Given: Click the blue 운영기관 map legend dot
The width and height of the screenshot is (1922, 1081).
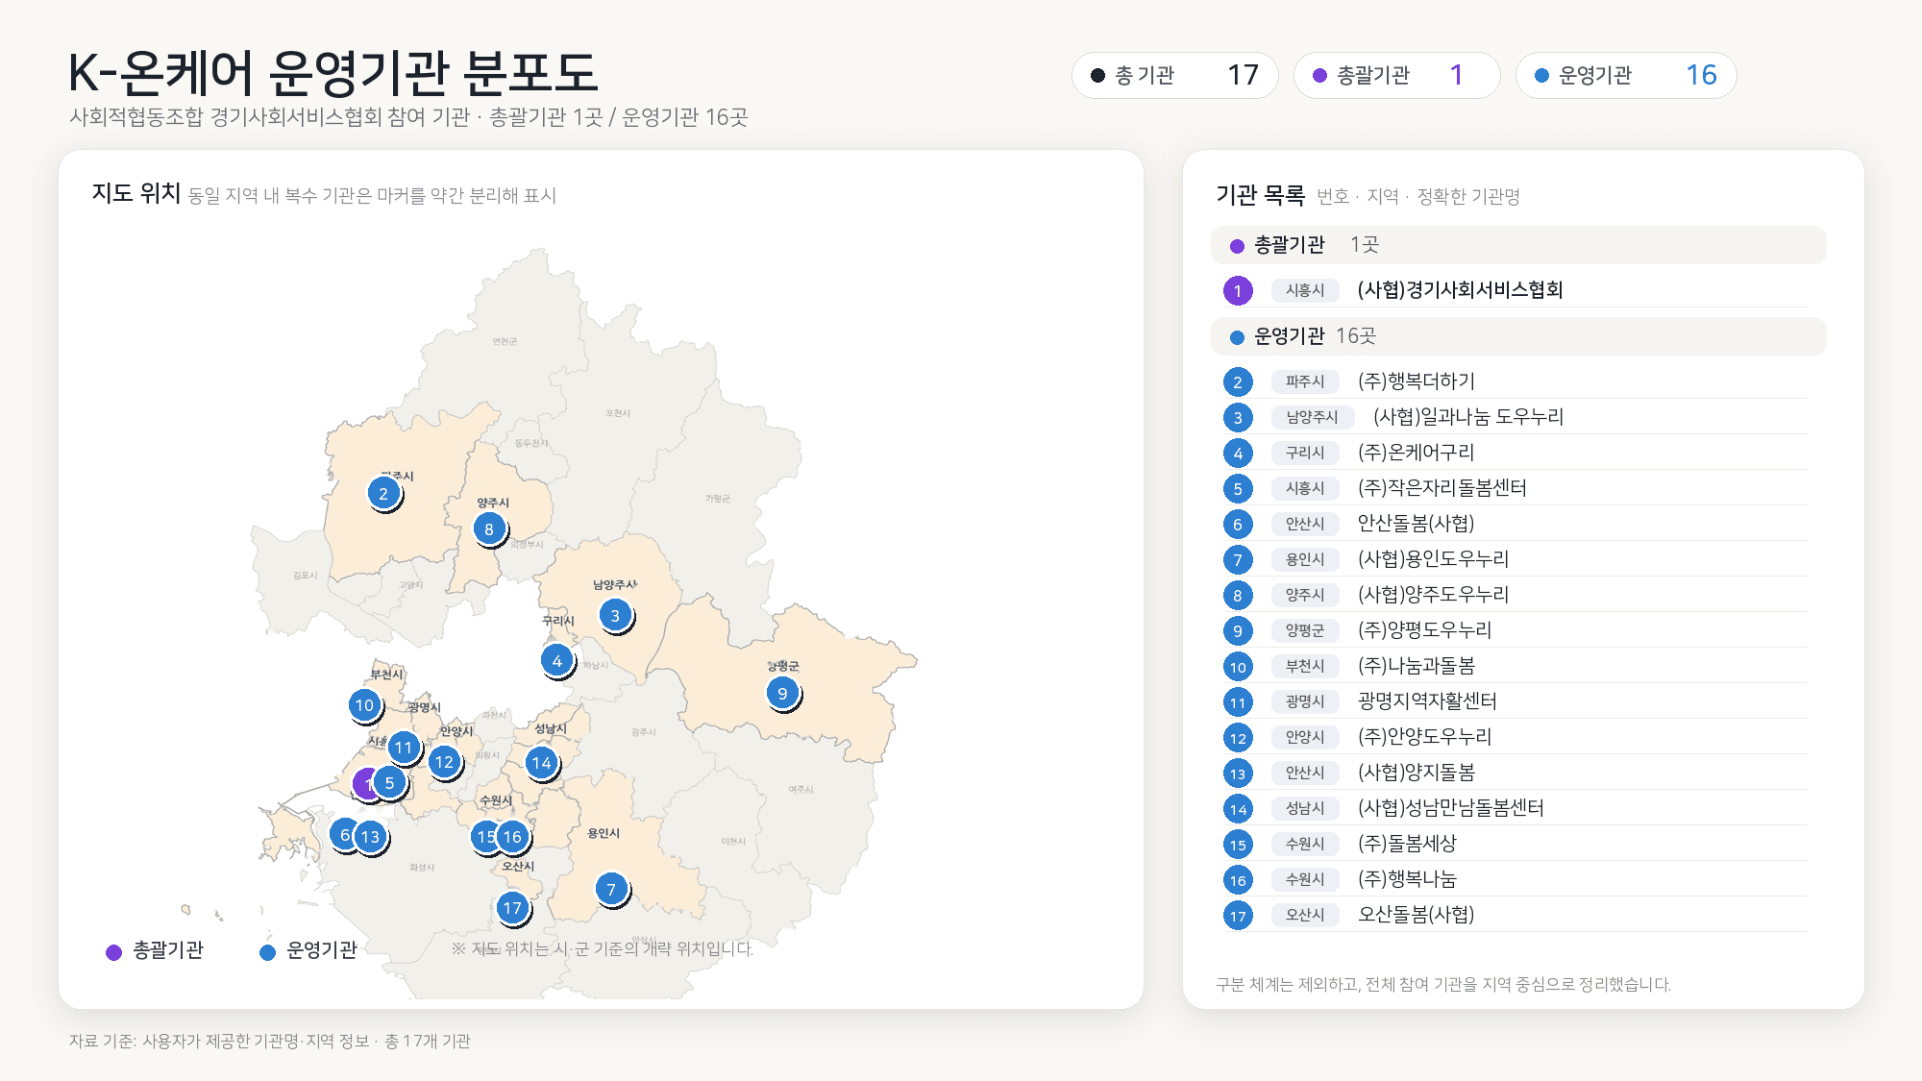Looking at the screenshot, I should click(267, 951).
